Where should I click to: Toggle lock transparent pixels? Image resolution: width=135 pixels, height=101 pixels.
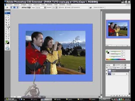coord(110,68)
